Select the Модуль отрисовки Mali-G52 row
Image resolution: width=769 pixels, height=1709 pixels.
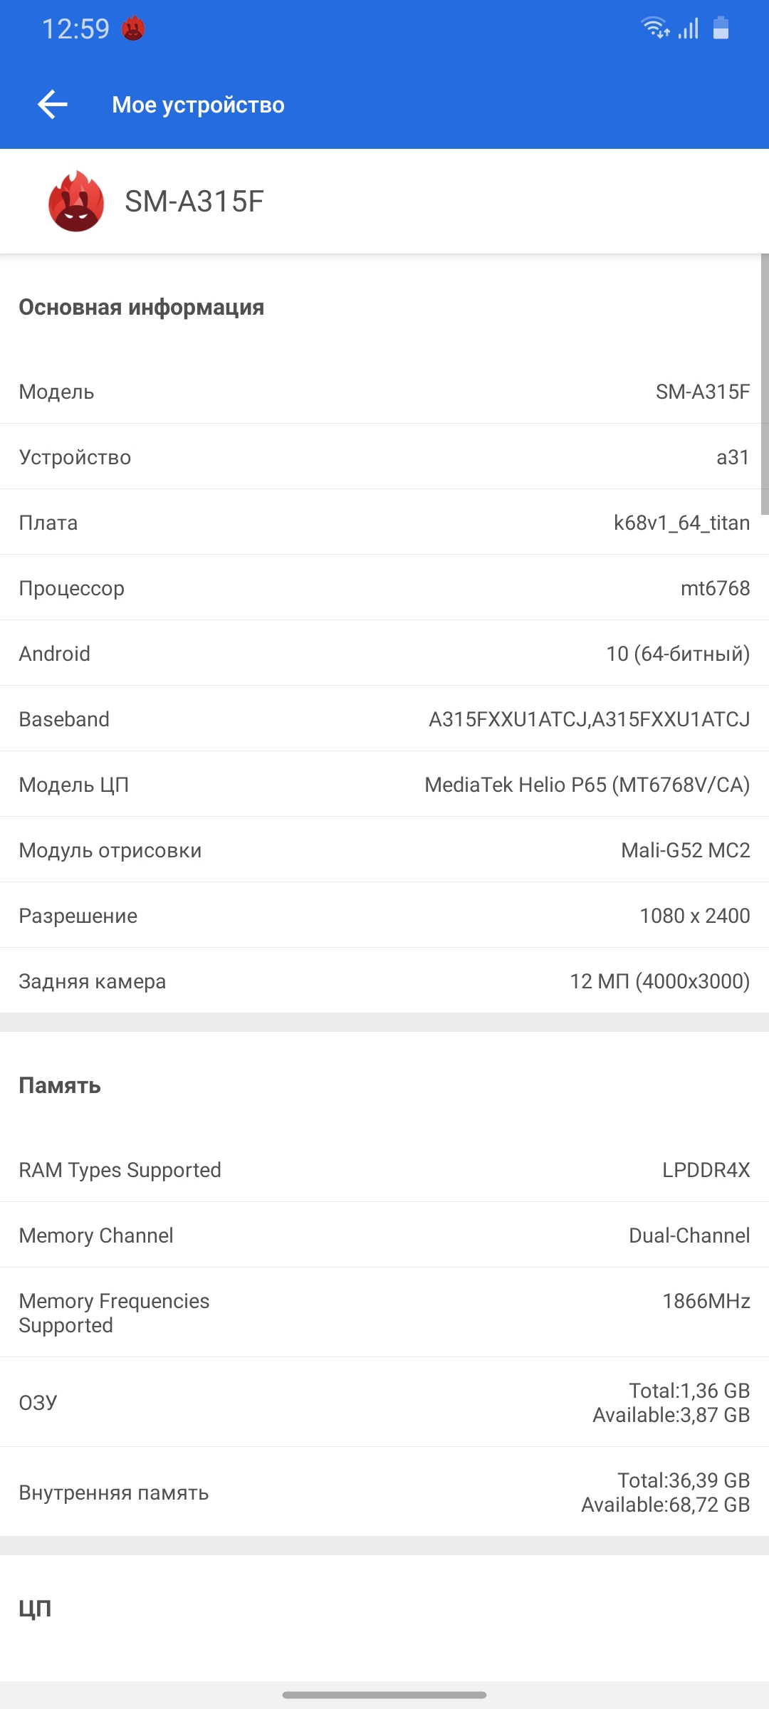pos(384,850)
